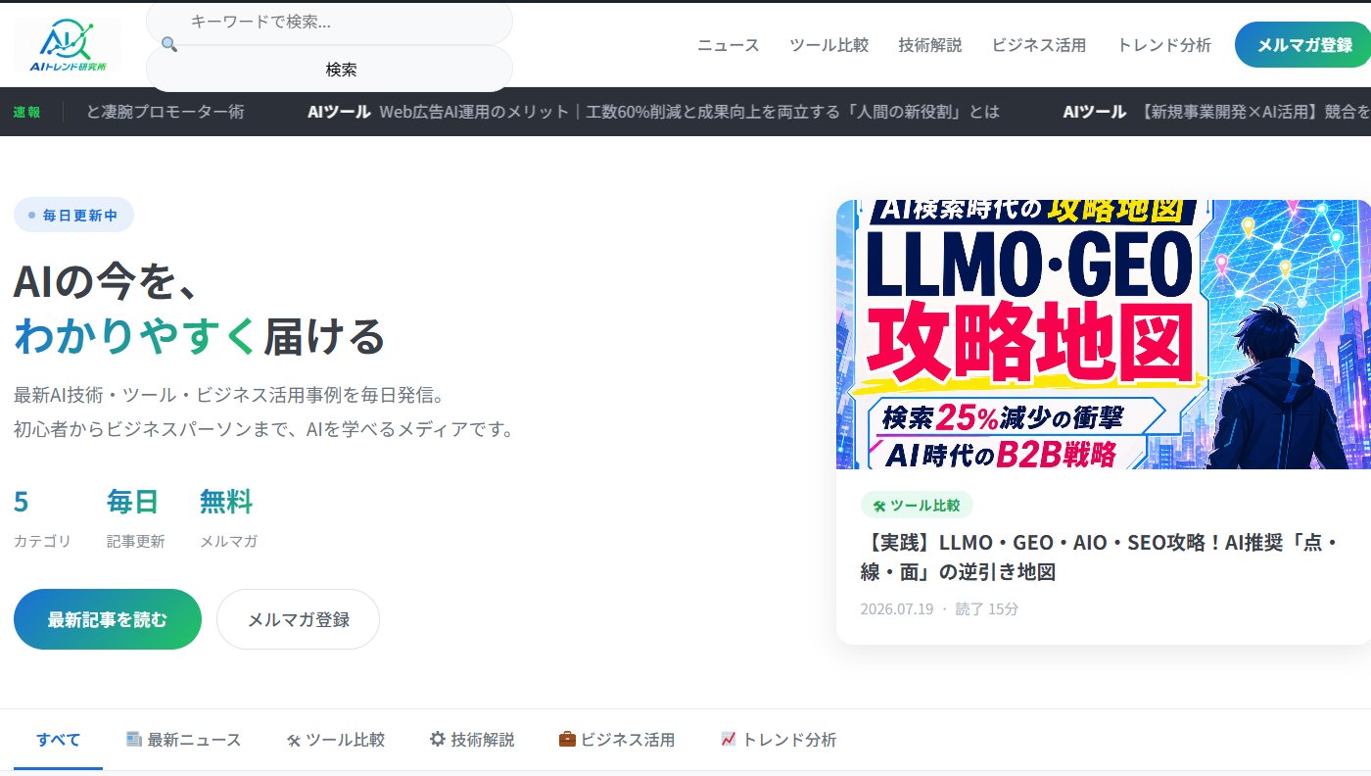1371x776 pixels.
Task: Open ticker headline about Web広告AI運用のメリット
Action: coord(653,112)
